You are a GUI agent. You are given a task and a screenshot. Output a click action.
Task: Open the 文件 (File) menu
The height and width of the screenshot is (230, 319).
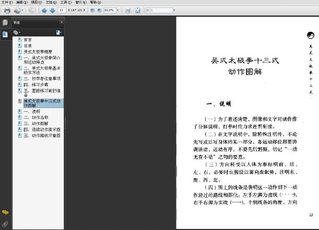(x=7, y=2)
